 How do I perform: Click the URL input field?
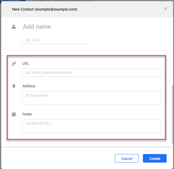tap(92, 73)
